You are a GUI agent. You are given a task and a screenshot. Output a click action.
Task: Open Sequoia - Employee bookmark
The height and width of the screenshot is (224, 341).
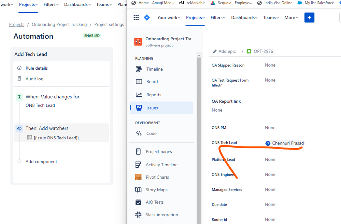[x=231, y=3]
